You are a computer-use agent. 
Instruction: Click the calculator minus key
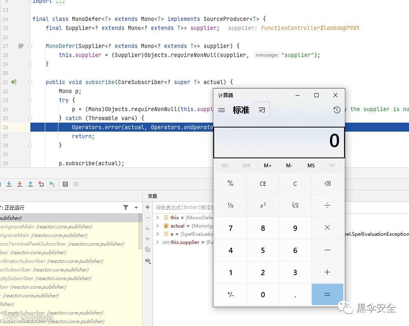(327, 250)
